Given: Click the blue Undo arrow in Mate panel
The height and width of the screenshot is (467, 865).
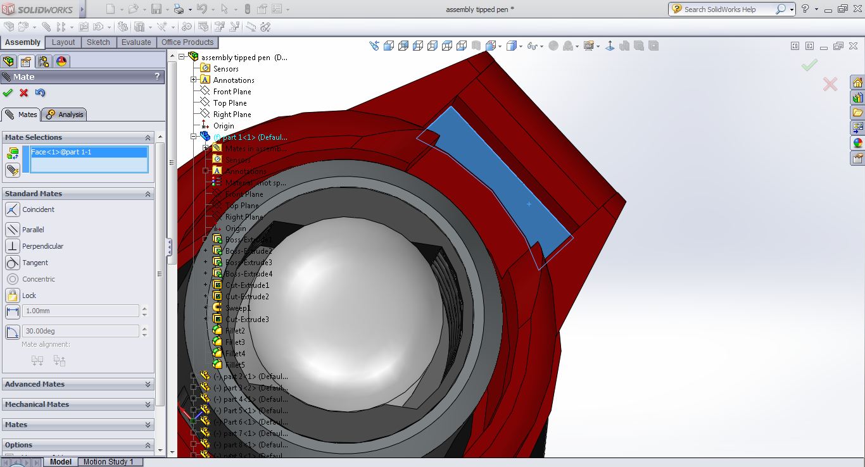Looking at the screenshot, I should point(40,93).
